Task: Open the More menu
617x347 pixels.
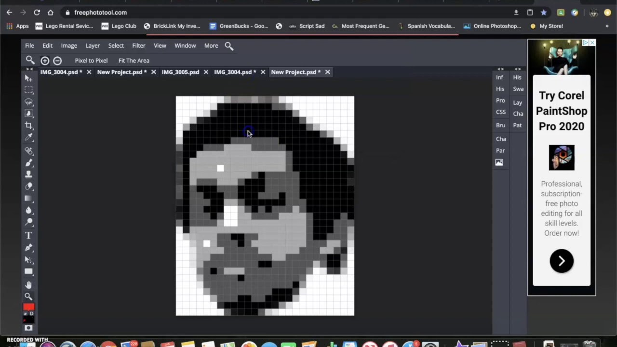Action: coord(211,45)
